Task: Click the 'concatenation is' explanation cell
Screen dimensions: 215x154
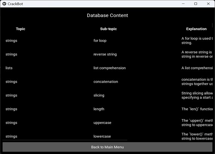Action: [x=197, y=82]
